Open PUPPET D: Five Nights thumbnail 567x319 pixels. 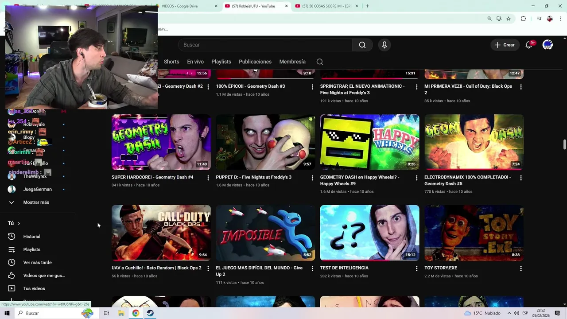click(265, 142)
